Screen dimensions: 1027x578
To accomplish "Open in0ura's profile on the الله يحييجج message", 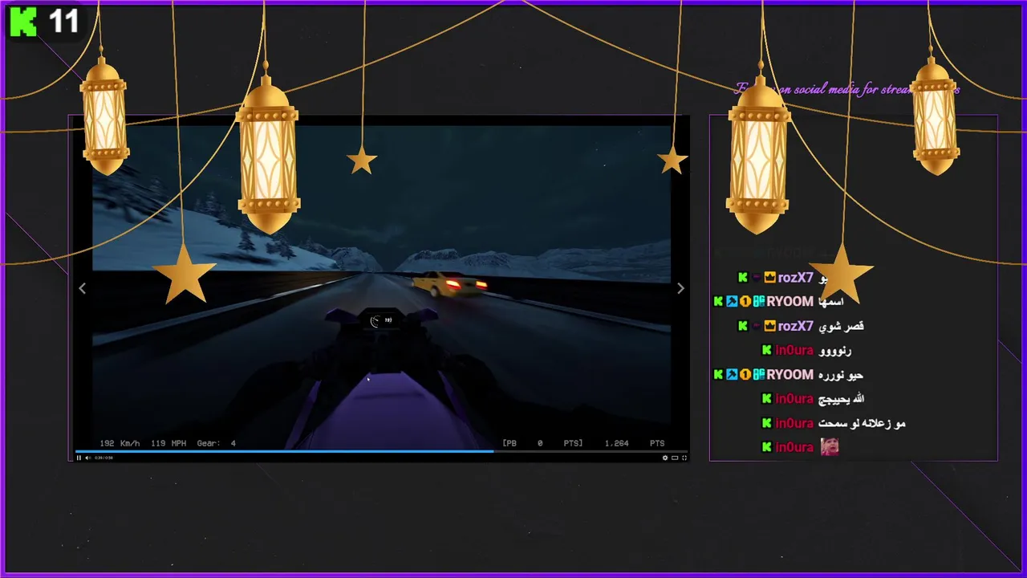I will coord(794,399).
